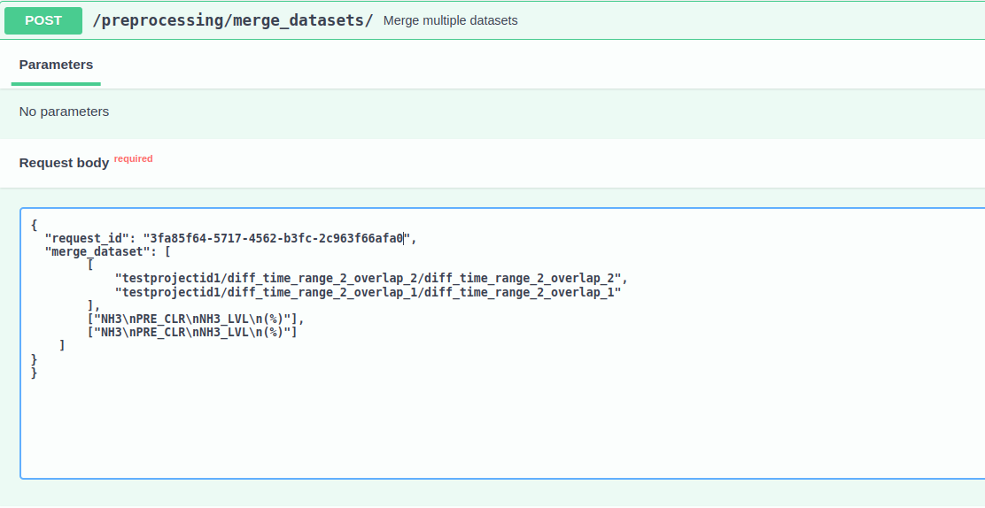Image resolution: width=985 pixels, height=508 pixels.
Task: Click the green POST method badge
Action: 43,20
